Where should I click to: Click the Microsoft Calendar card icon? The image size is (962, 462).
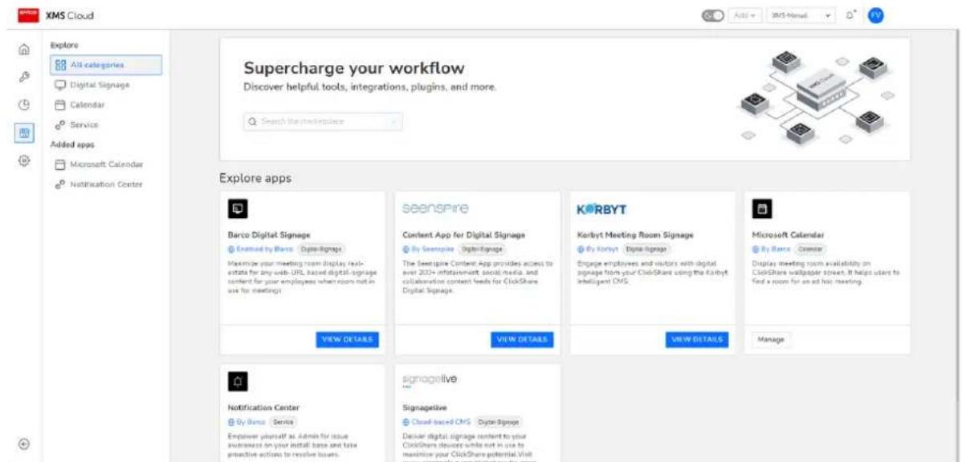[x=760, y=210]
